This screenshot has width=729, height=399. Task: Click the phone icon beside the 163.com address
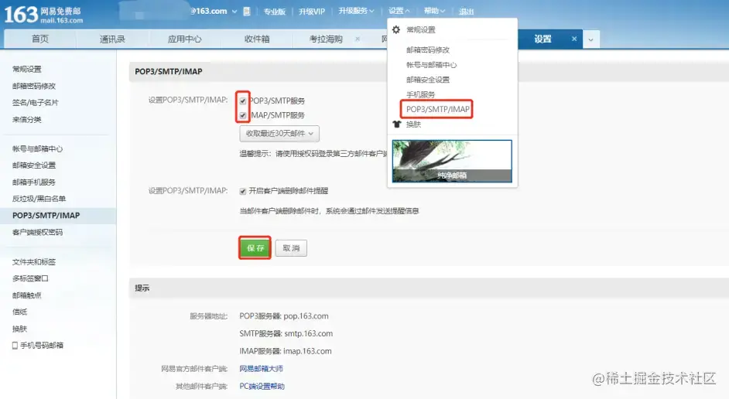[x=247, y=11]
